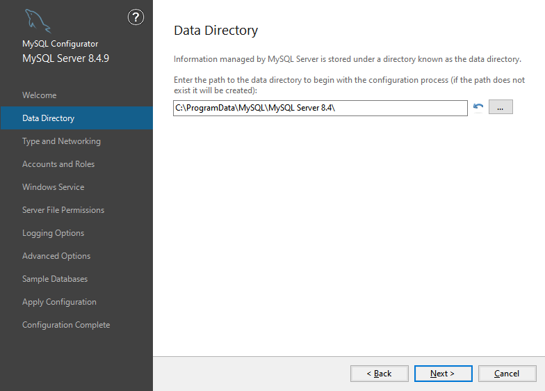This screenshot has width=545, height=391.
Task: Open help with the question mark icon
Action: pyautogui.click(x=136, y=18)
